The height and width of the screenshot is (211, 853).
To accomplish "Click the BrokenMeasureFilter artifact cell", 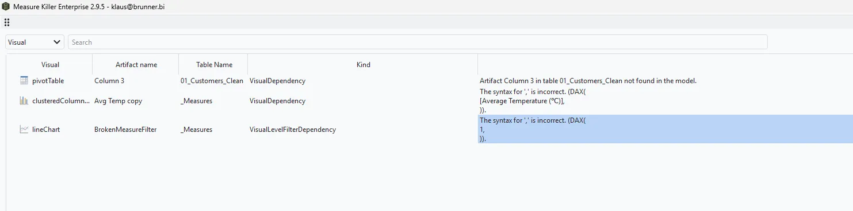I will [x=125, y=130].
